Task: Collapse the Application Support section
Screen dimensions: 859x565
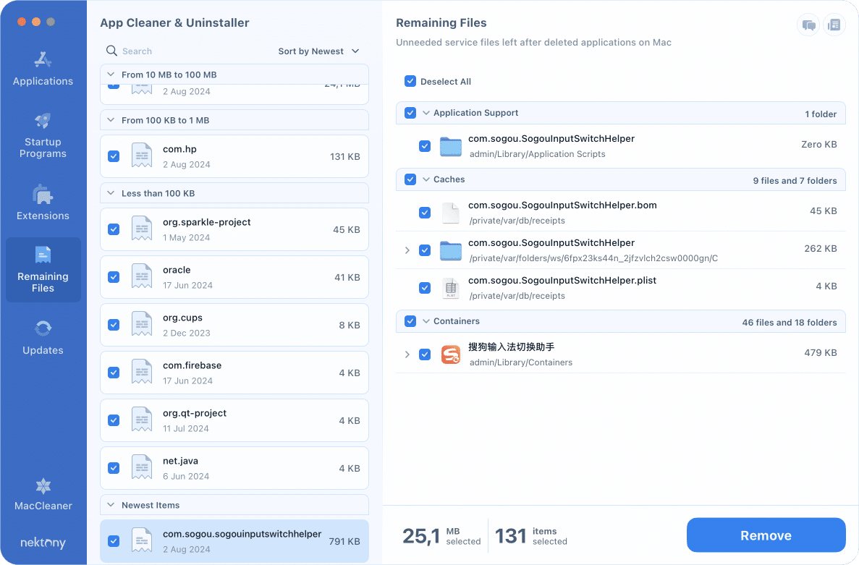Action: [427, 113]
